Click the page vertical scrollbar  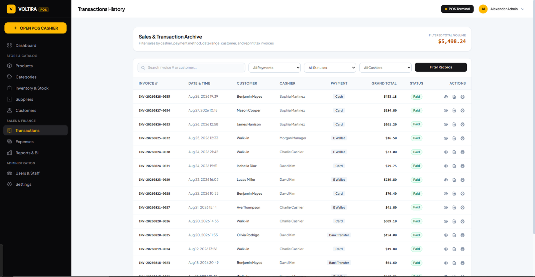(533, 117)
